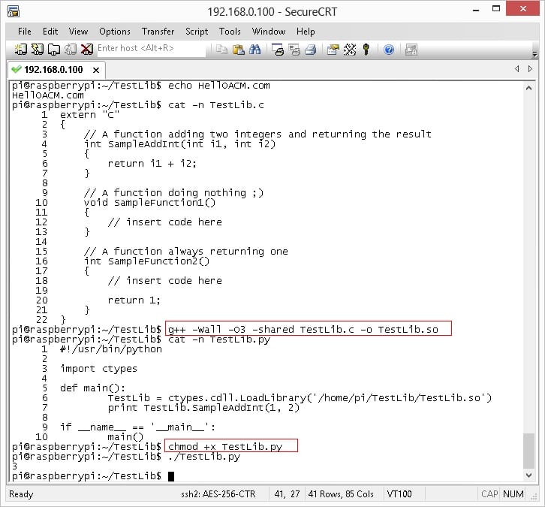Click the terminal cursor at the last prompt

(x=171, y=476)
